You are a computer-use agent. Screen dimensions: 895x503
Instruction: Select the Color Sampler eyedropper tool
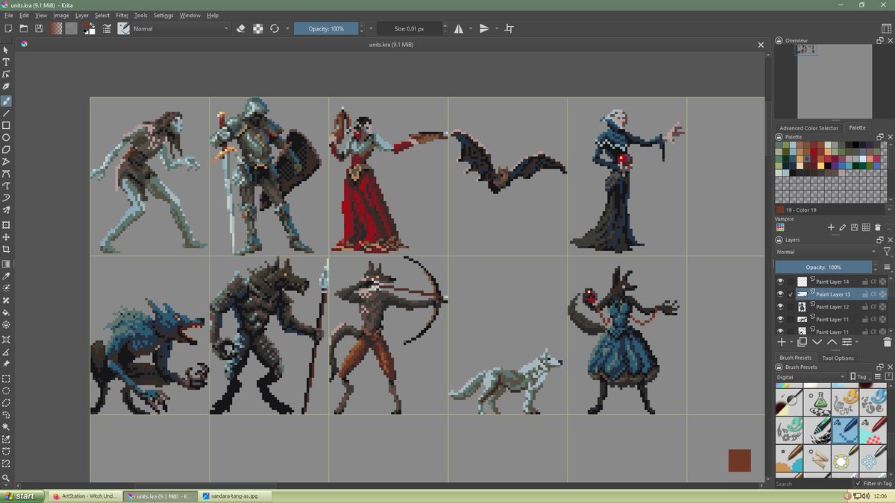pyautogui.click(x=6, y=276)
